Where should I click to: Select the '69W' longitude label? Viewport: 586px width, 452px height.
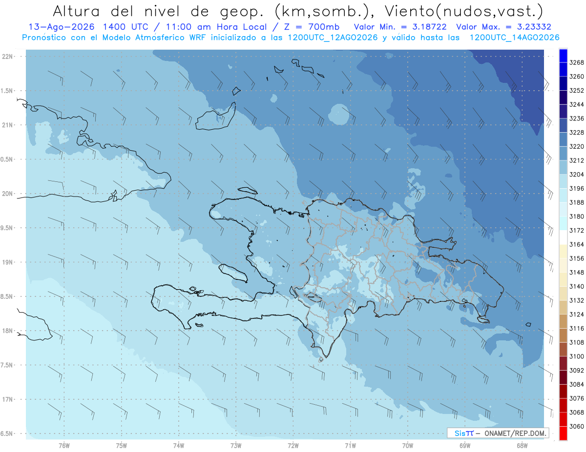pyautogui.click(x=465, y=445)
